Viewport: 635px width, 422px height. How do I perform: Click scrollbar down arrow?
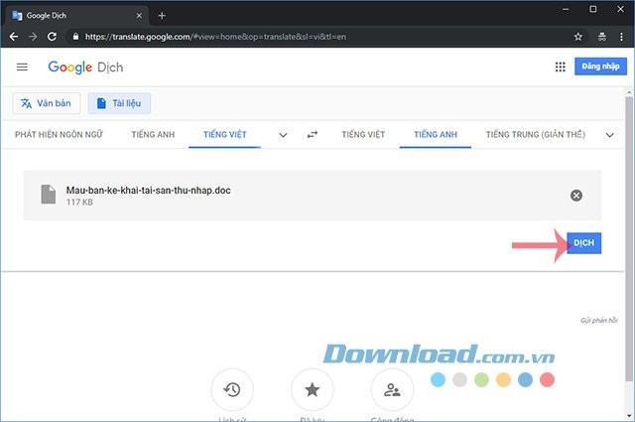pyautogui.click(x=629, y=415)
